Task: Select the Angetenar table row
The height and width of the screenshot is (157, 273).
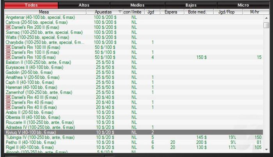Action: 134,17
